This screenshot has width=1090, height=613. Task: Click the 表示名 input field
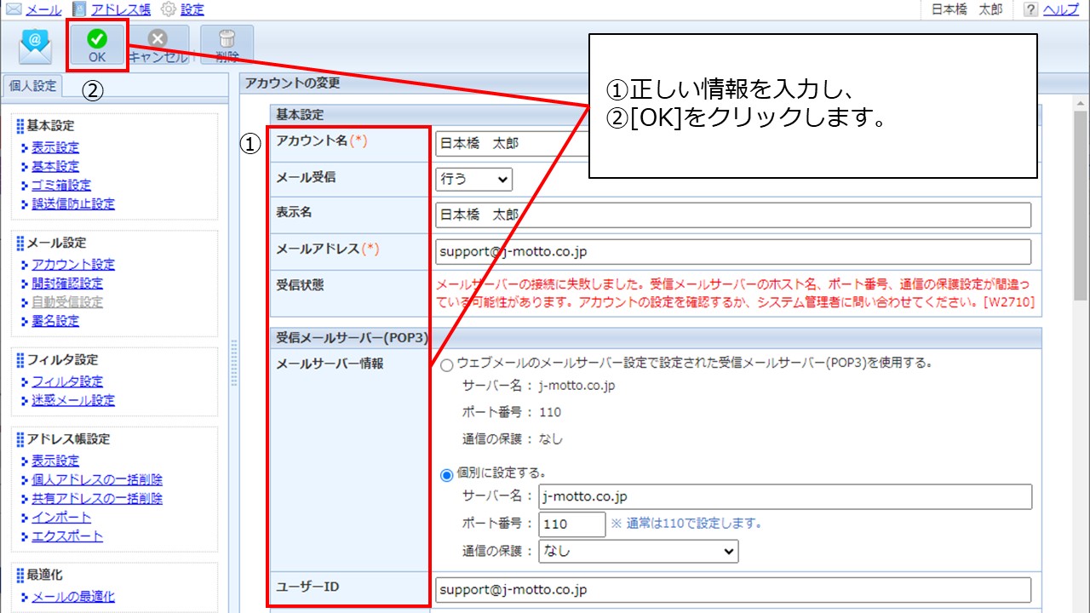[x=733, y=215]
